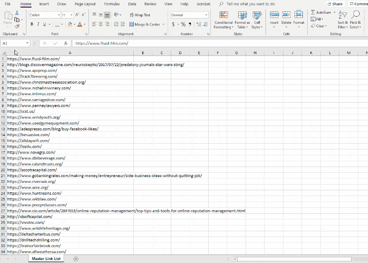Apply bold formatting from the Font group

32,24
